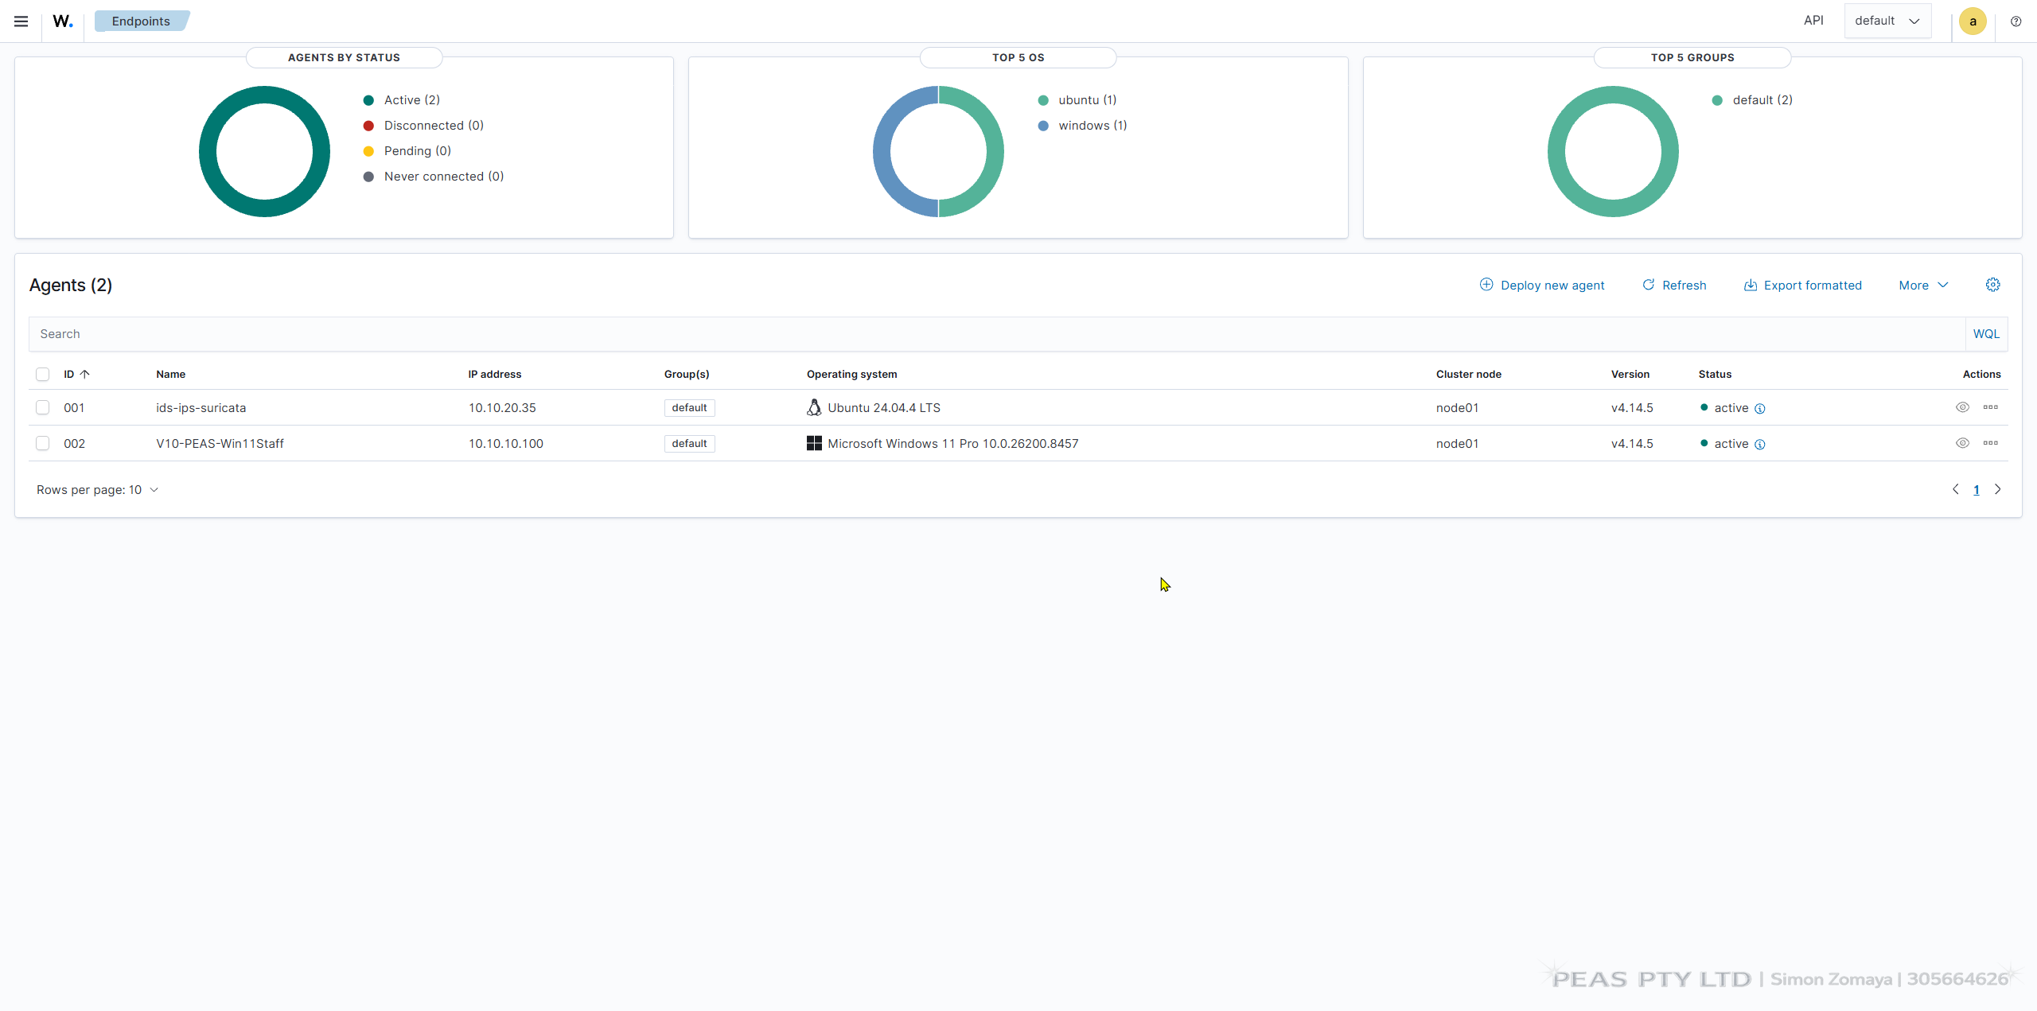Select the checkbox for agent 002

[x=43, y=443]
